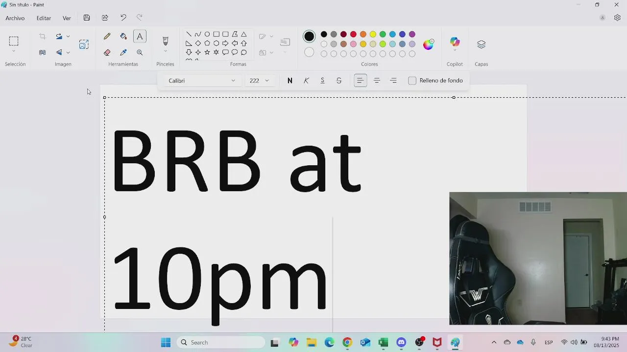This screenshot has height=352, width=627.
Task: Select the Text tool
Action: click(x=140, y=36)
